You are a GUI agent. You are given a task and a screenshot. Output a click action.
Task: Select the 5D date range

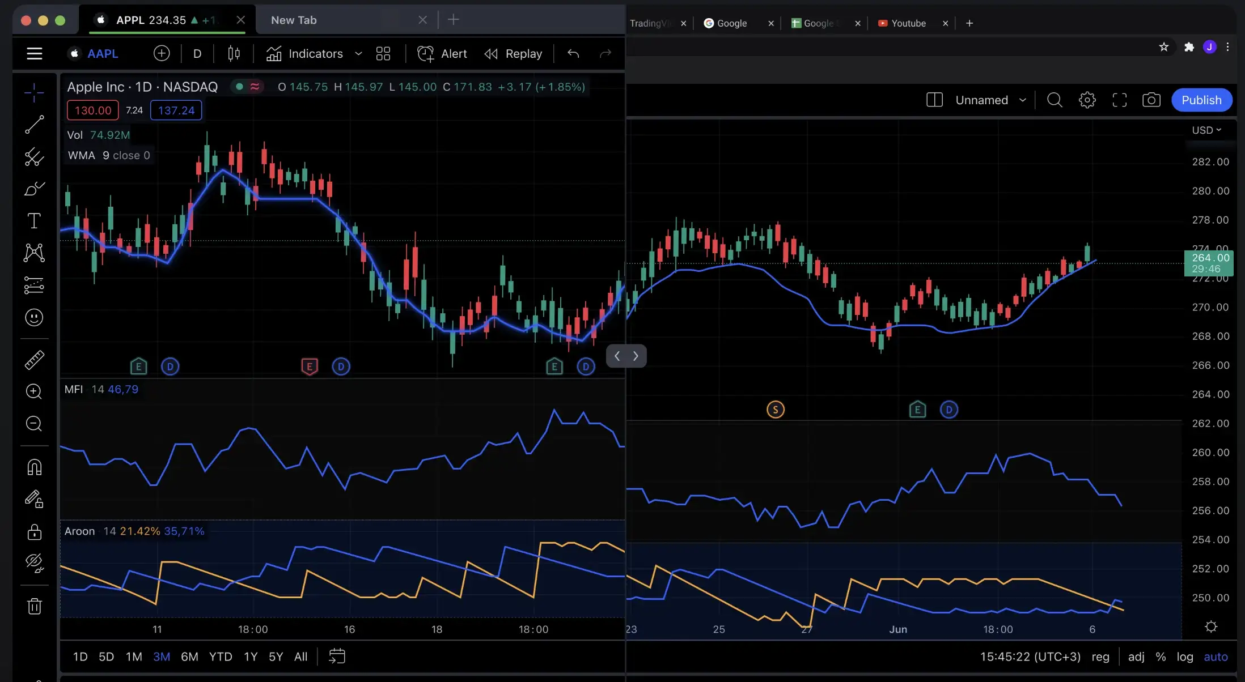pos(106,657)
